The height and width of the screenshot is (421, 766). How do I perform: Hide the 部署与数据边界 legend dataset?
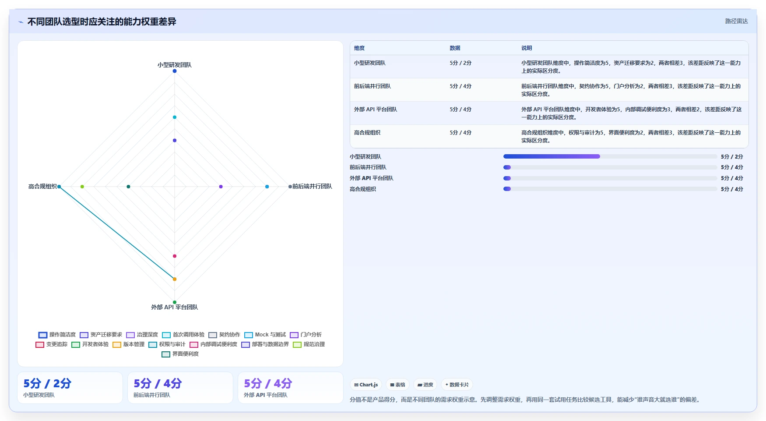click(x=265, y=344)
